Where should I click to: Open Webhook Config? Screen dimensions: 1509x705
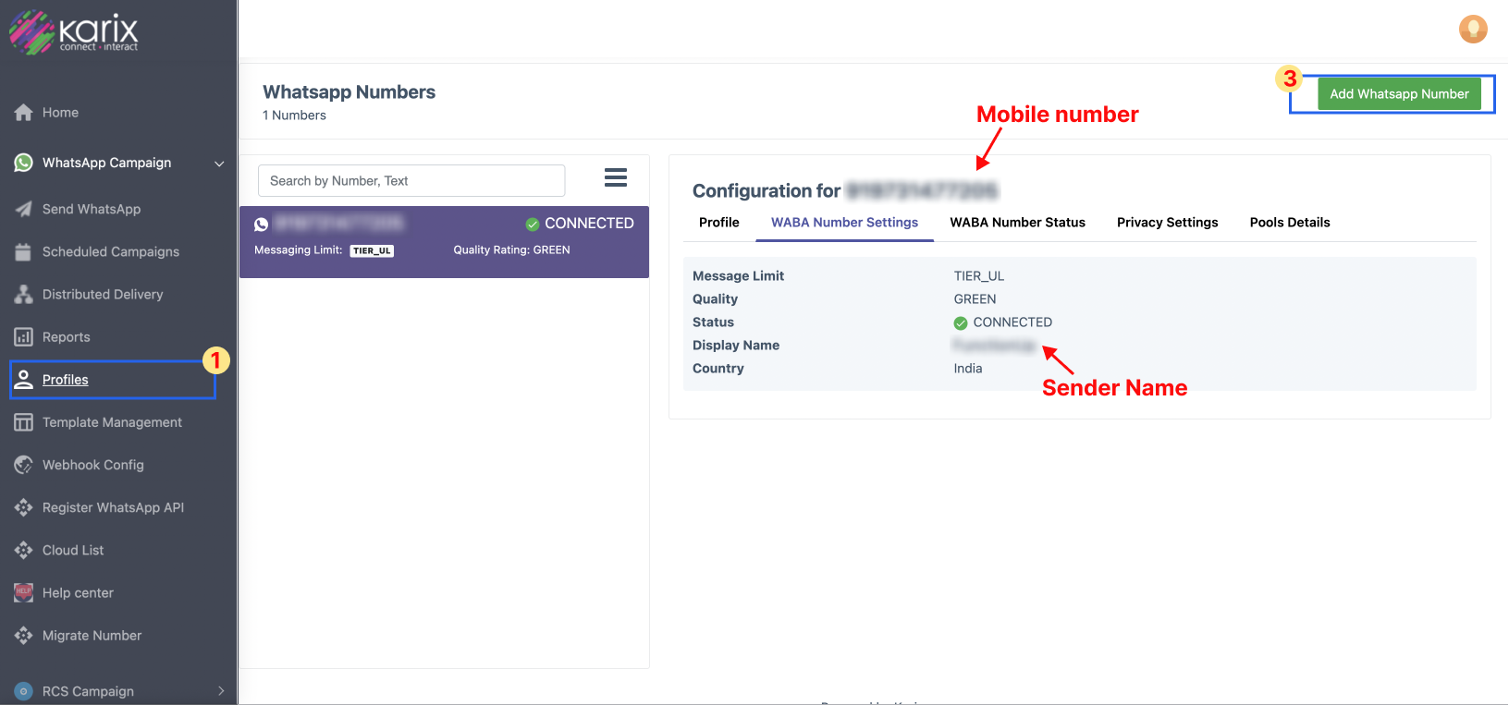[x=93, y=465]
